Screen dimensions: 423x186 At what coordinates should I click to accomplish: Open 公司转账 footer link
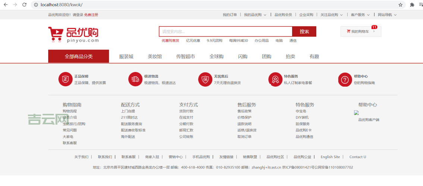coord(187,137)
